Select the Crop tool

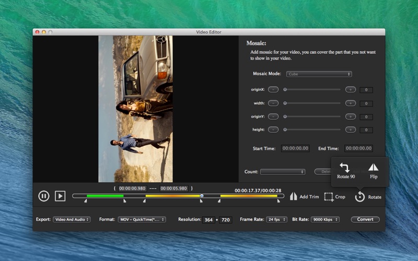tap(329, 197)
